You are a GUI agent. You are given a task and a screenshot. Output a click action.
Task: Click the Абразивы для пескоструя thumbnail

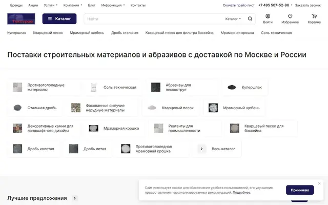point(156,87)
